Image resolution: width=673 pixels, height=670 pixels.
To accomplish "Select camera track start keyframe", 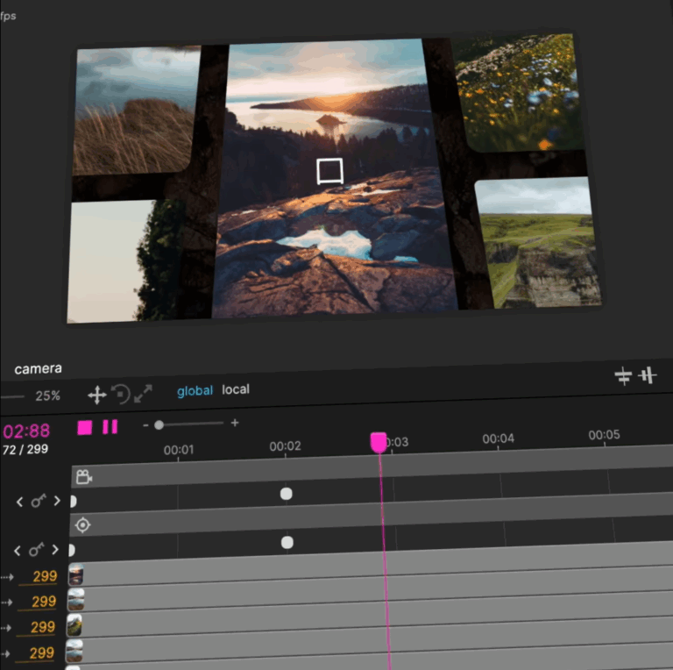I will [73, 502].
